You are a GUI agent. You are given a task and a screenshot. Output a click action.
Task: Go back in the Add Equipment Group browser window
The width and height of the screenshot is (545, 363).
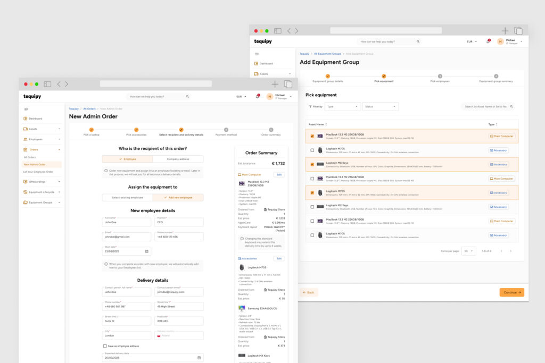[x=289, y=31]
